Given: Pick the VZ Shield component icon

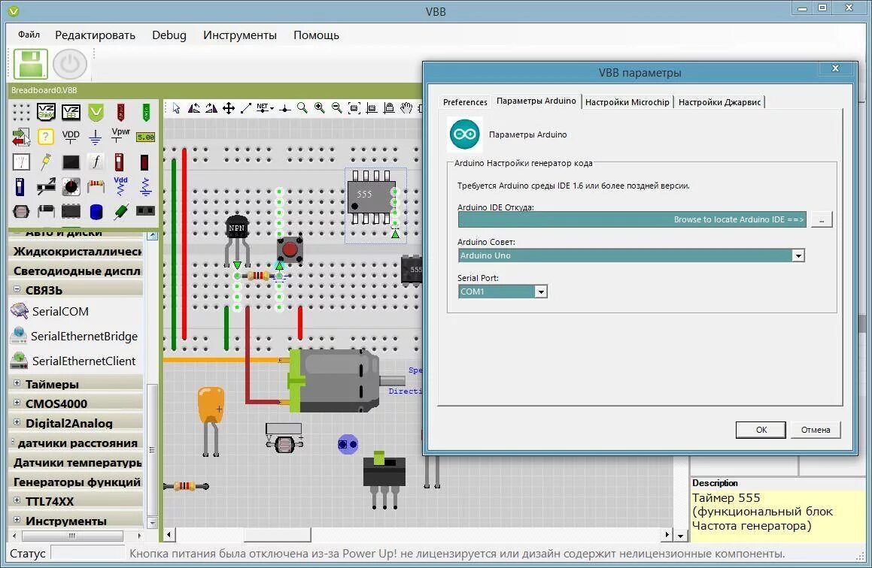Looking at the screenshot, I should click(x=46, y=112).
